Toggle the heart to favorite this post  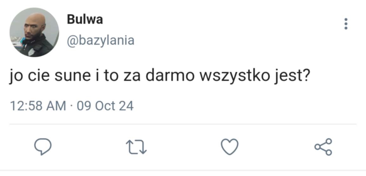pos(230,147)
